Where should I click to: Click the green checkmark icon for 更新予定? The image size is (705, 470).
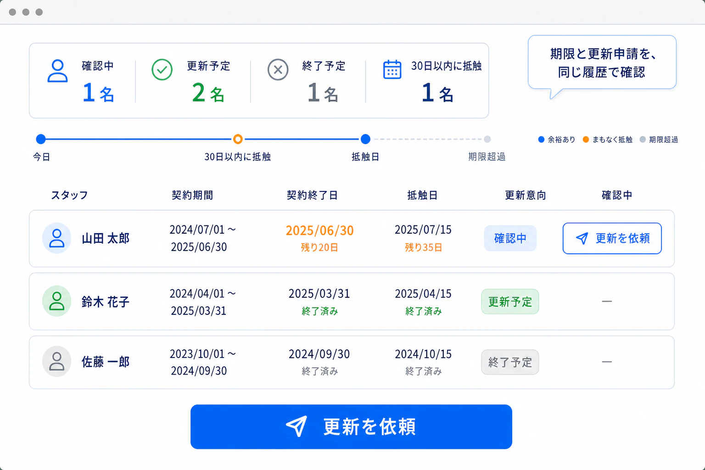(x=162, y=70)
